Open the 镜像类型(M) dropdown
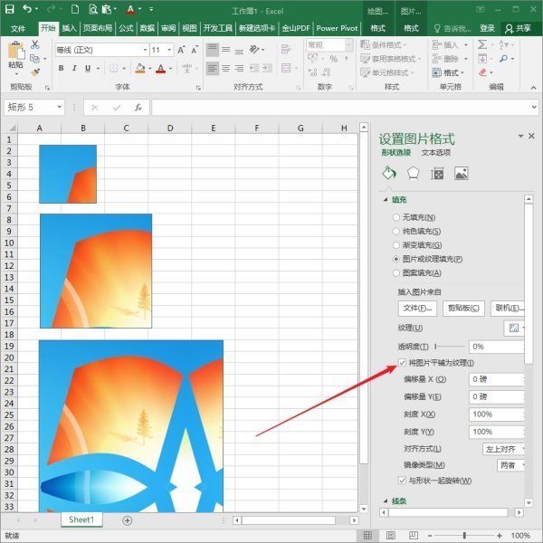Image resolution: width=543 pixels, height=543 pixels. [x=510, y=465]
